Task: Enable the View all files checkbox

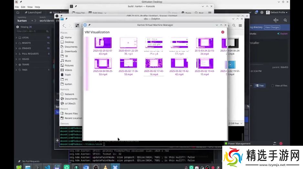Action: pos(273,86)
